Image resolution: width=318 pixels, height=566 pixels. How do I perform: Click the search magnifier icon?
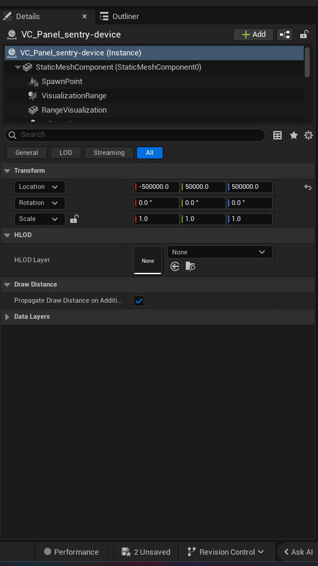(x=13, y=135)
